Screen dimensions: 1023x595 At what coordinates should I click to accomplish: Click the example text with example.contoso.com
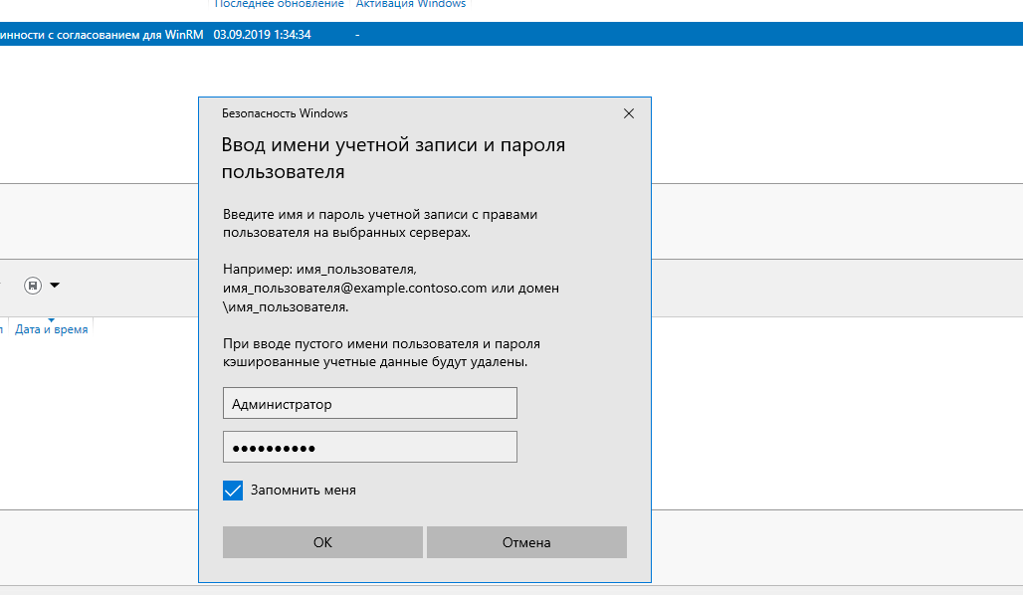[391, 289]
